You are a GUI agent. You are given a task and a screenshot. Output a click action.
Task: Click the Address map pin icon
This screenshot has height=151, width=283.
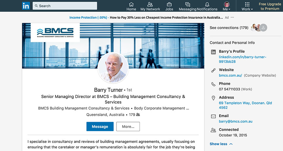coord(213,98)
